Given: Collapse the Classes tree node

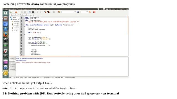Looking at the screenshot, I should [x=9, y=17].
